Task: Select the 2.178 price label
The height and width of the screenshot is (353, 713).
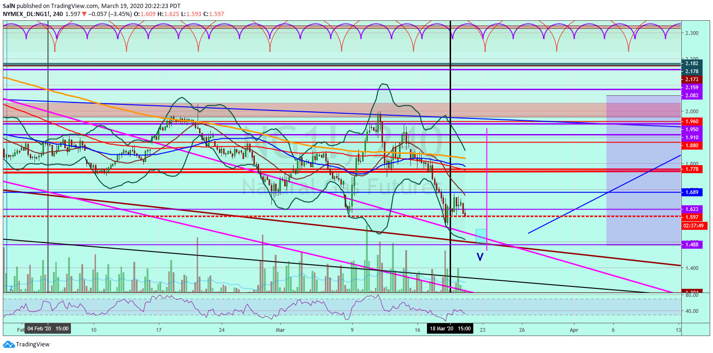Action: click(x=691, y=70)
